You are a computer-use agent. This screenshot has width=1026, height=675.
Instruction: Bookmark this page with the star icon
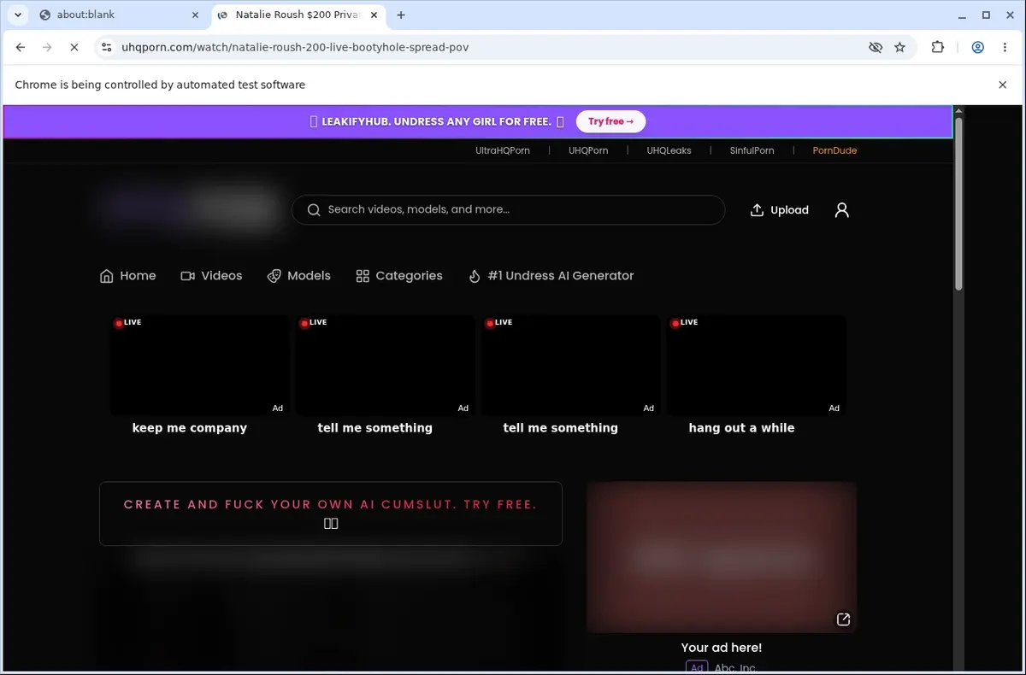(899, 48)
